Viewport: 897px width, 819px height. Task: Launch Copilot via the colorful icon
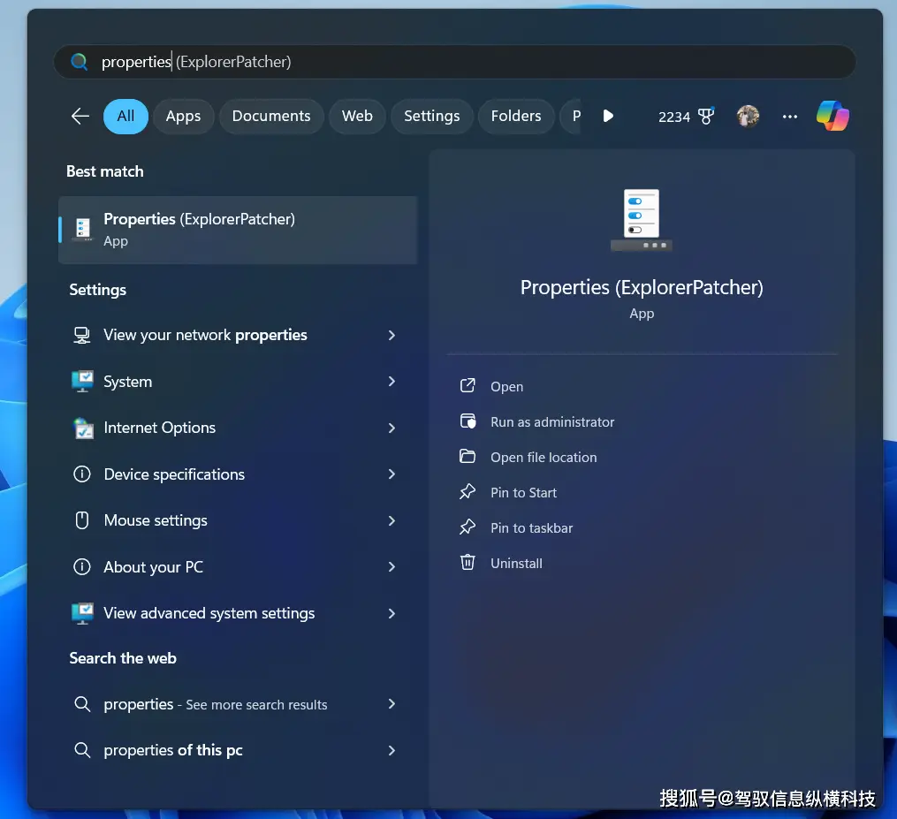tap(832, 116)
